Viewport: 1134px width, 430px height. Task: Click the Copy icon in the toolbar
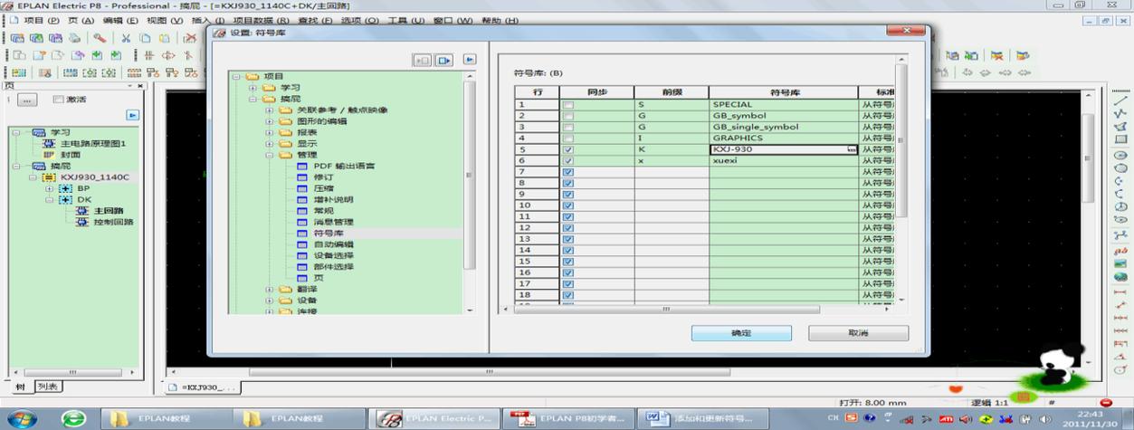(x=145, y=38)
